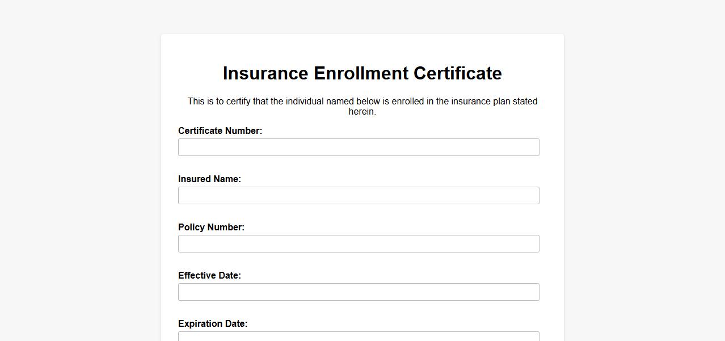Screen dimensions: 725x341
Task: Click the "Certificate Number:" label
Action: click(x=220, y=131)
